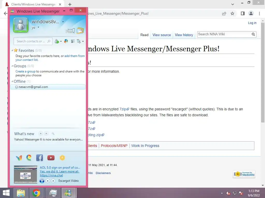Image resolution: width=265 pixels, height=198 pixels.
Task: Click the Yahoo! Messenger 6 news text
Action: (48, 139)
